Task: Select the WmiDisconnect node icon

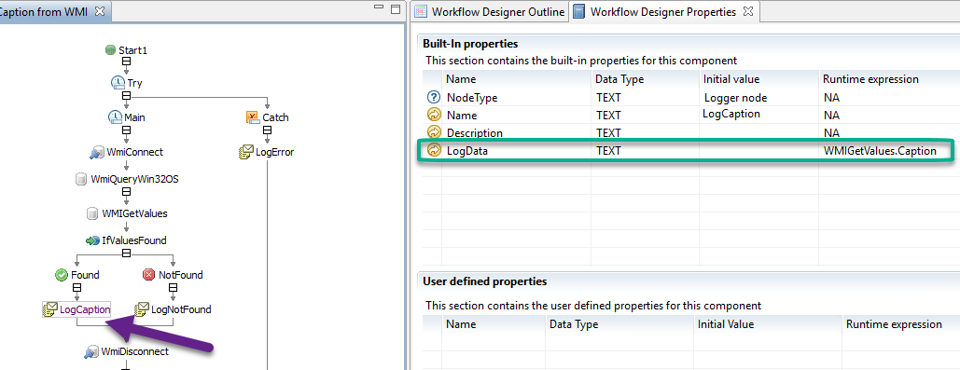Action: coord(91,351)
